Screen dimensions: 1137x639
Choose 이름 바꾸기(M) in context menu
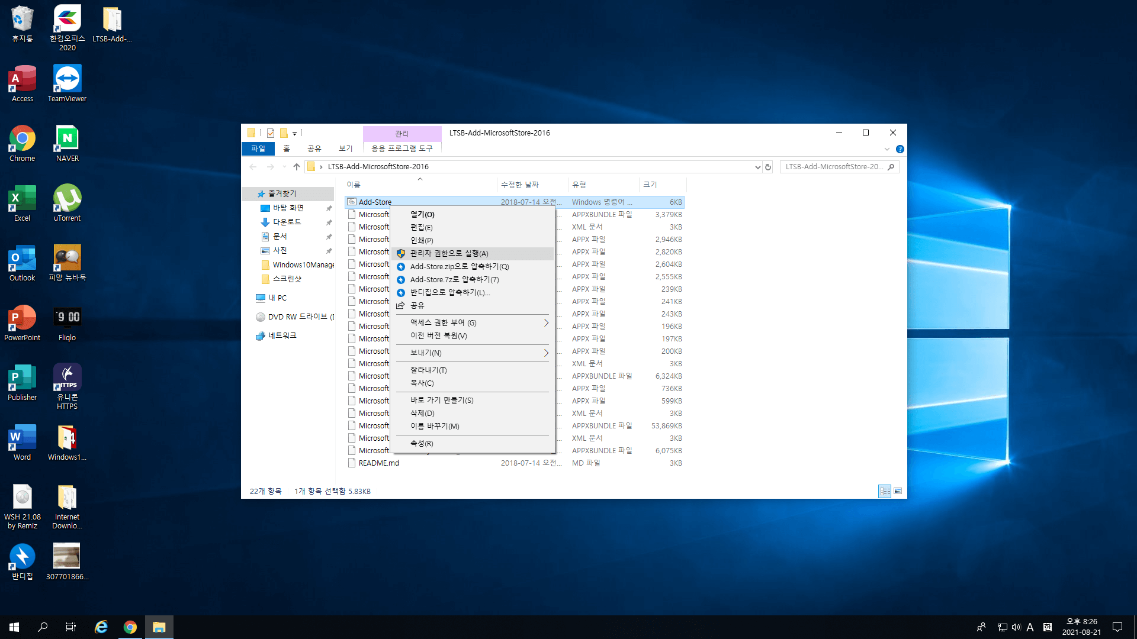click(x=473, y=426)
